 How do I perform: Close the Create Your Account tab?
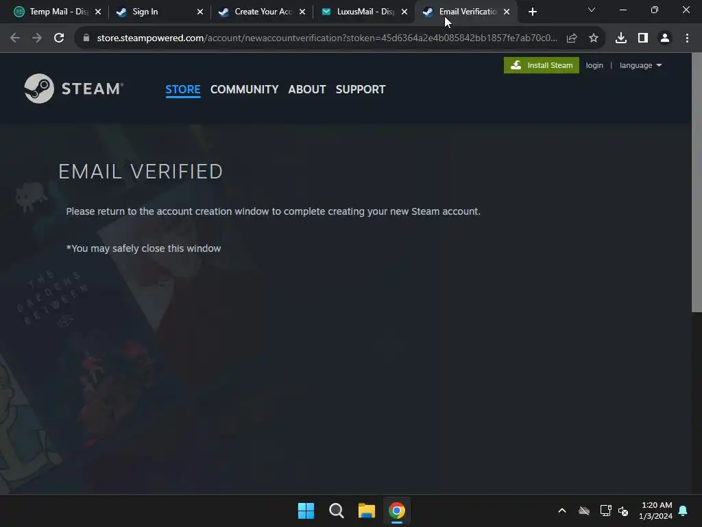tap(302, 12)
